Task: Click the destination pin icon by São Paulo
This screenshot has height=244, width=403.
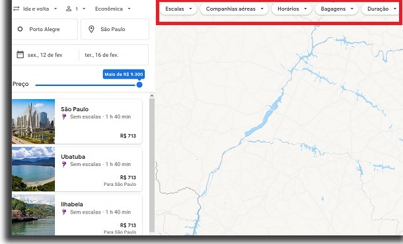Action: [91, 29]
